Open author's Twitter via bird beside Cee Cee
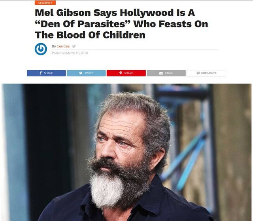This screenshot has width=253, height=221. click(x=74, y=46)
